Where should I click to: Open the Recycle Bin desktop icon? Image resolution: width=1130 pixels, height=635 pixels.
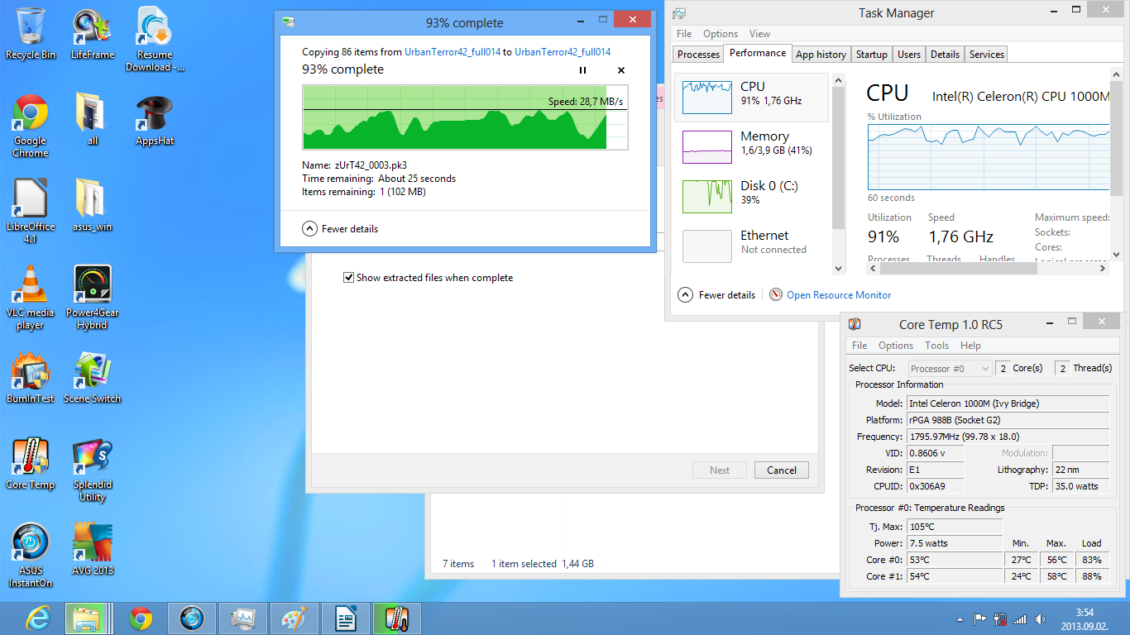31,35
